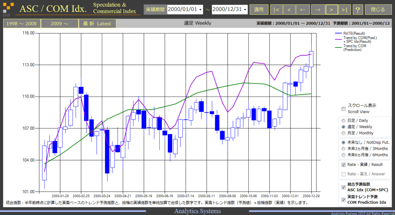Click the 116.00 y-axis value
Viewport: 395px width, 215px height.
(x=28, y=33)
